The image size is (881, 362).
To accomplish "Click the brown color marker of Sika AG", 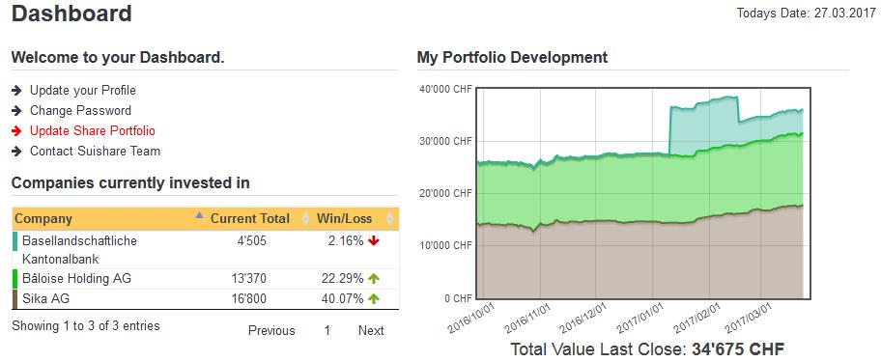I will coord(14,298).
